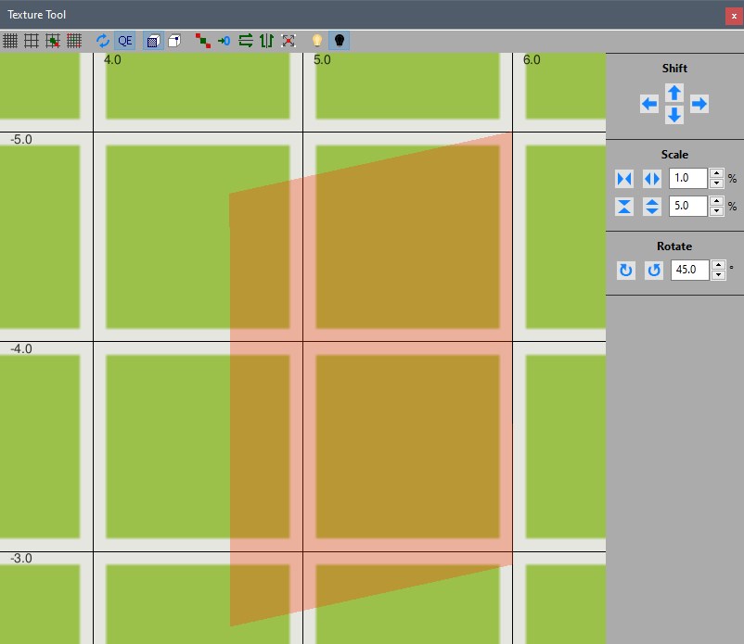
Task: Click the rotate angle field showing 45.0
Action: [x=690, y=270]
